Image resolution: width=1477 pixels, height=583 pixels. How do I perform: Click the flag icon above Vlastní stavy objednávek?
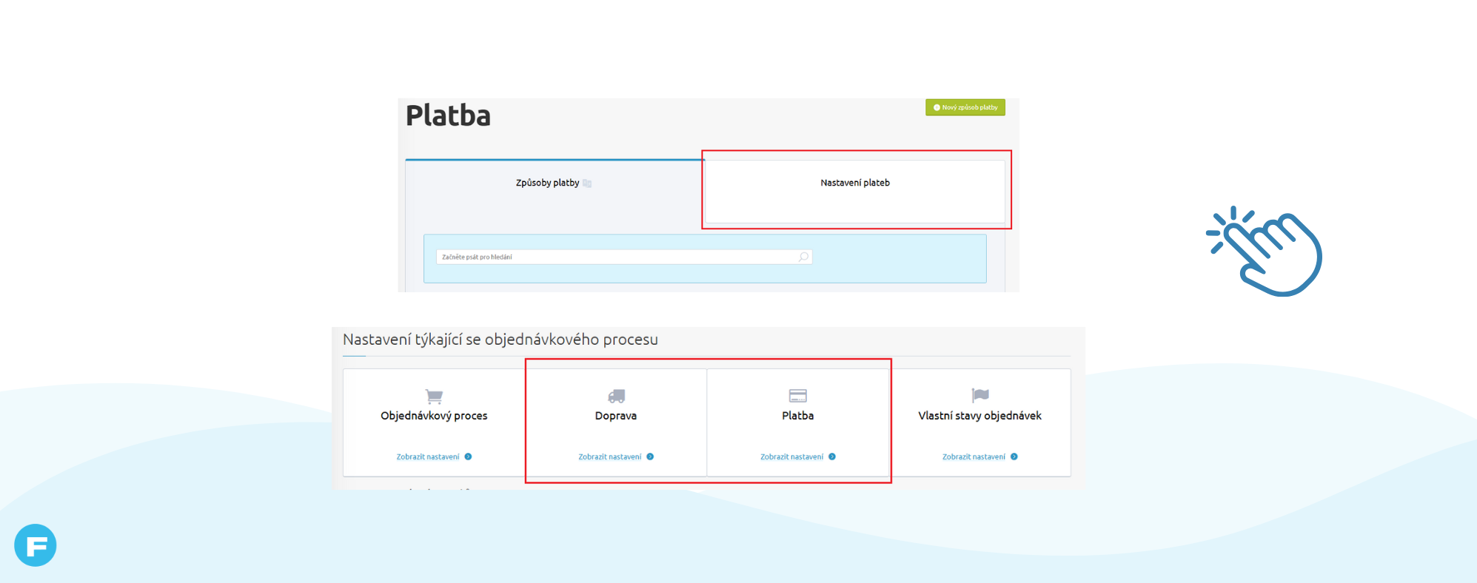point(979,396)
